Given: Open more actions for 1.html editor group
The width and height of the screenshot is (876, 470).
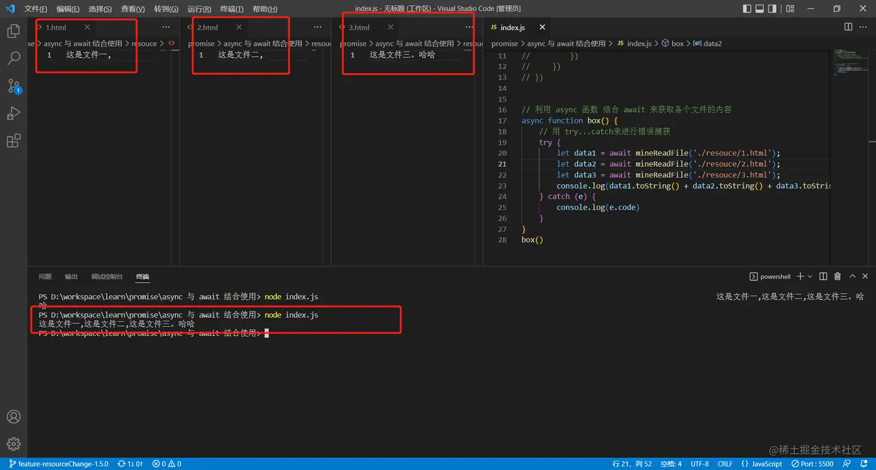Looking at the screenshot, I should [166, 27].
